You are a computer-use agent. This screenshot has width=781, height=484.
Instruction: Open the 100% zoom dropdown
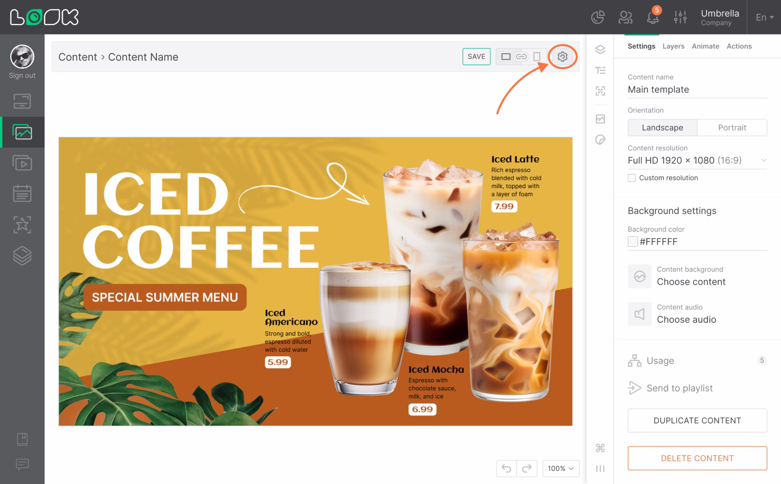click(x=561, y=468)
